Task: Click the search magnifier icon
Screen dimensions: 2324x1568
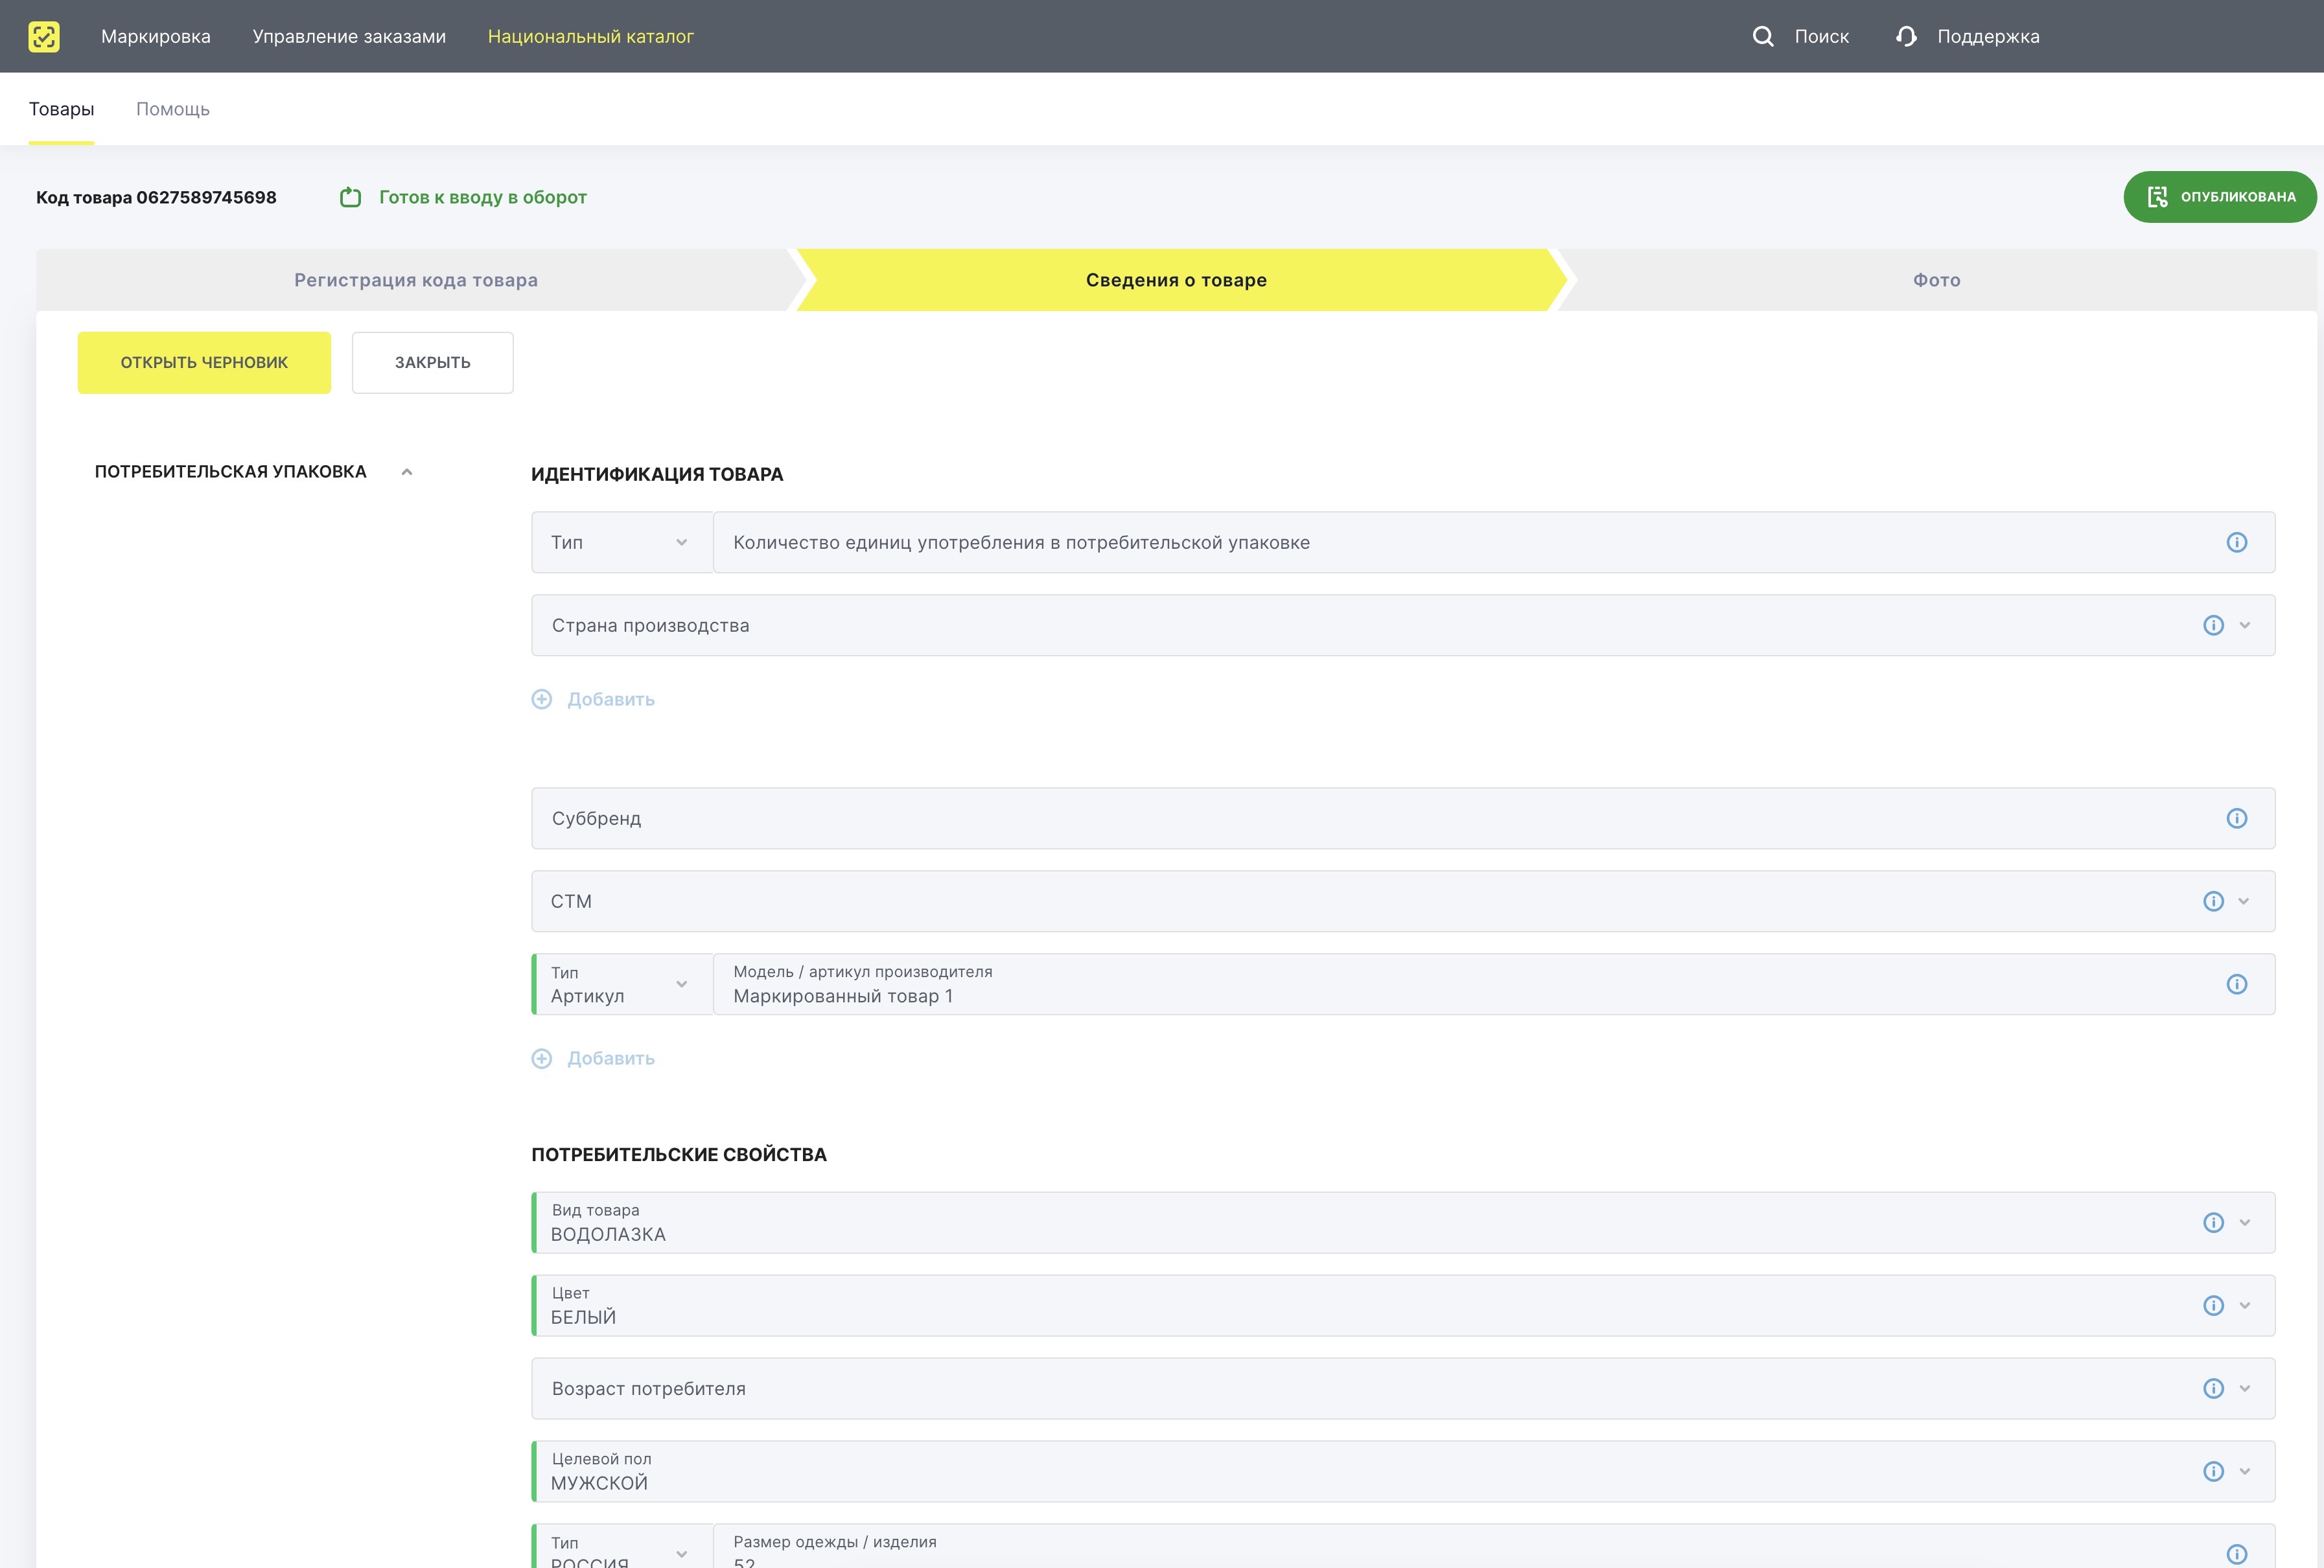Action: (1763, 36)
